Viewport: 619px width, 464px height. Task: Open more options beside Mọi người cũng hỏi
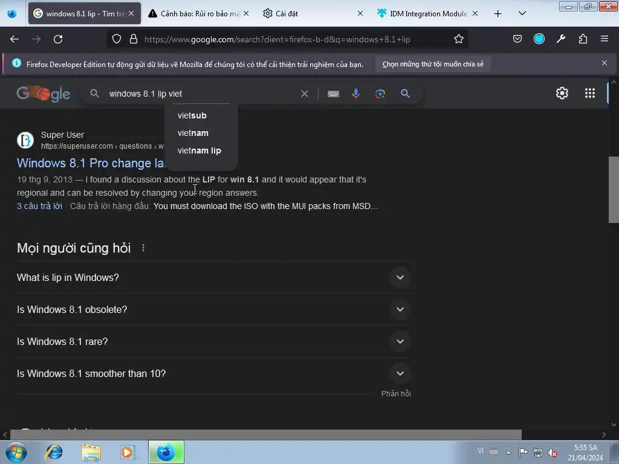pyautogui.click(x=143, y=248)
